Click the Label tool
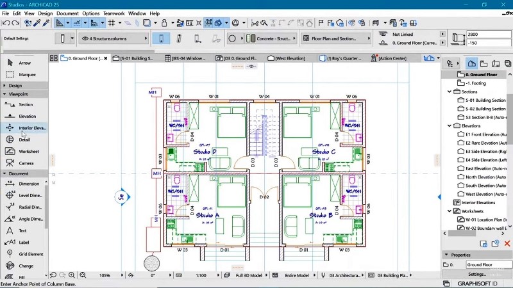 [24, 243]
